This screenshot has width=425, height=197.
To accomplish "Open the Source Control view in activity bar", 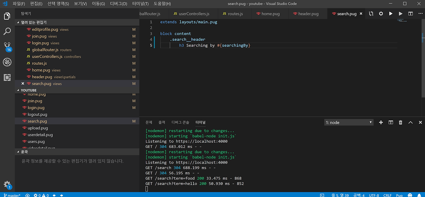I will click(x=7, y=46).
